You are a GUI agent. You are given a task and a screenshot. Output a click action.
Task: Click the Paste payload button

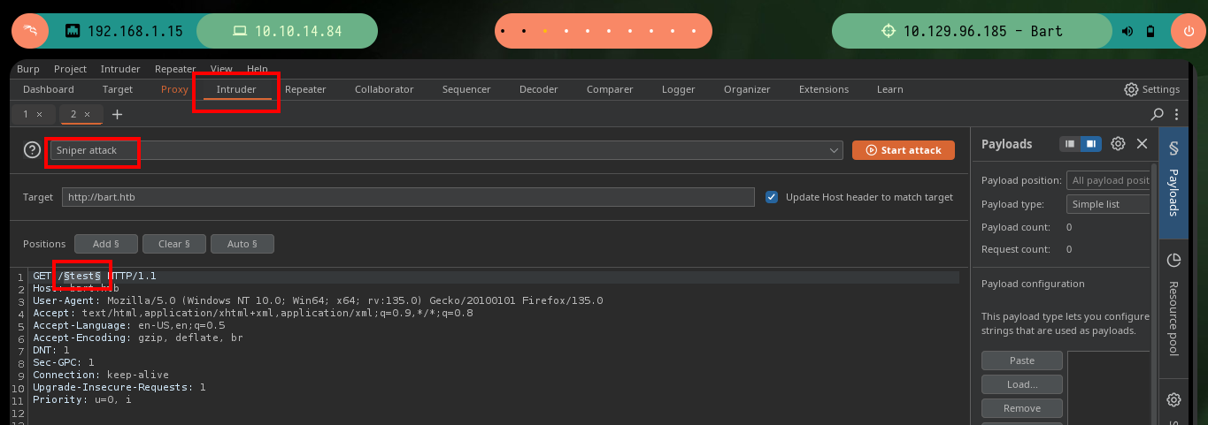(1022, 360)
